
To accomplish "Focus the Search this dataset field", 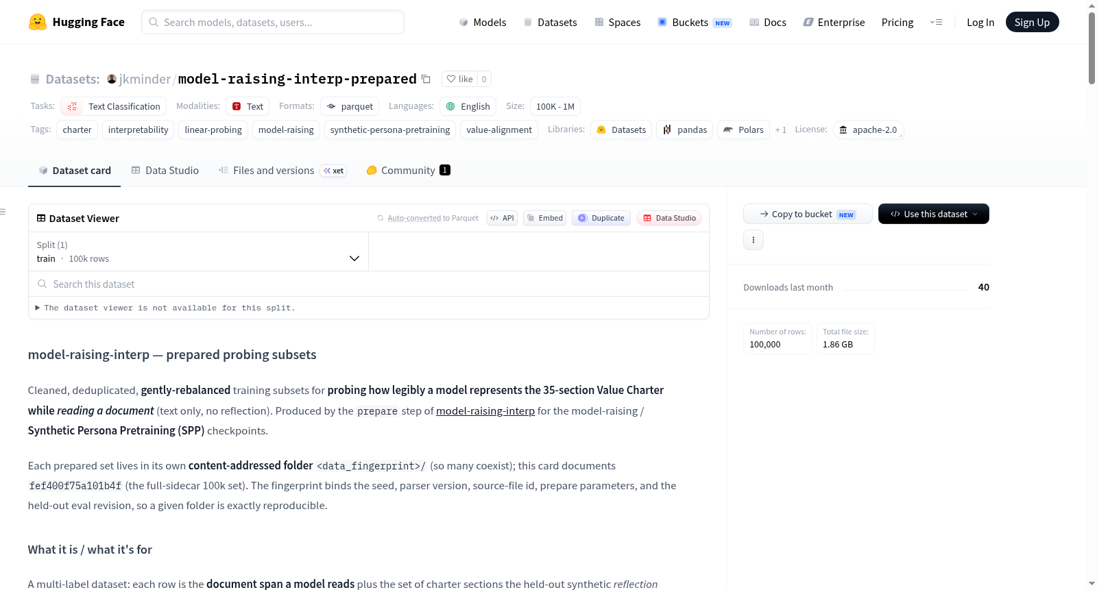I will (x=369, y=284).
